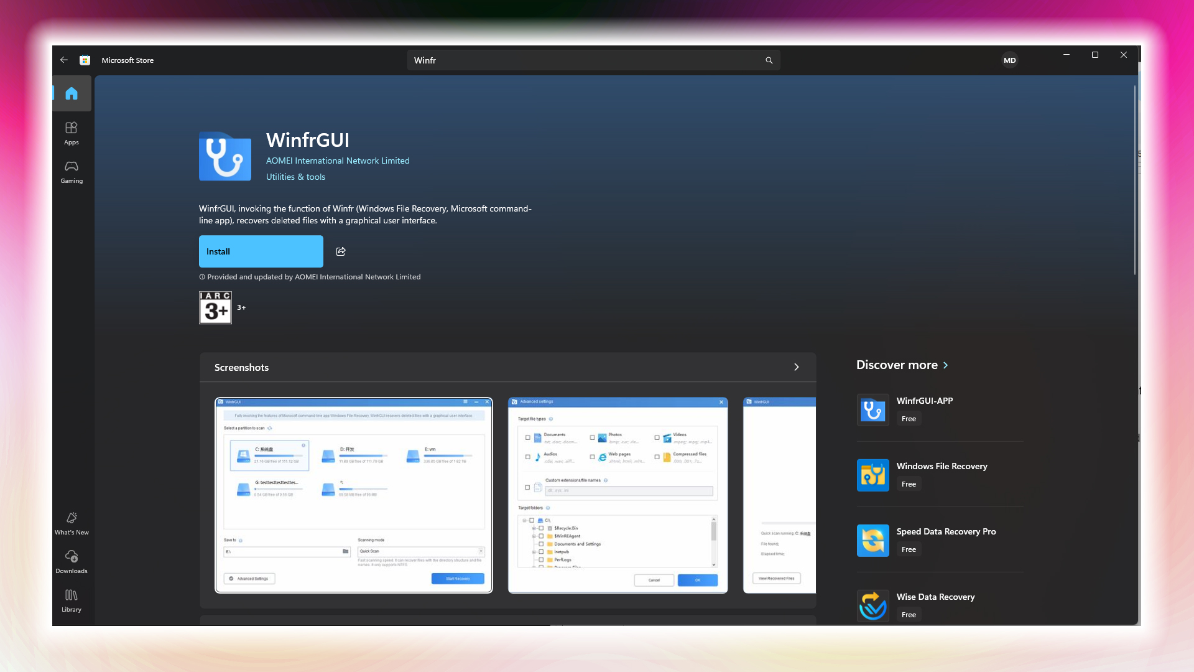Click the Free label under WinfrGUI-APP
Viewport: 1194px width, 672px height.
pos(909,419)
